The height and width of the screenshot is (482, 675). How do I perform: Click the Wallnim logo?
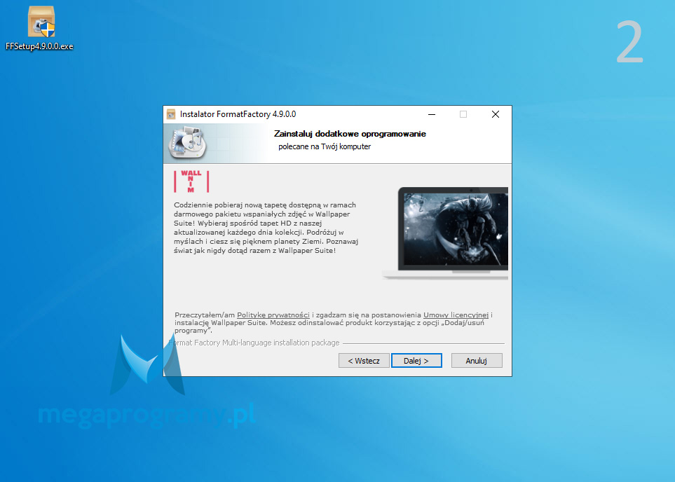[x=191, y=181]
